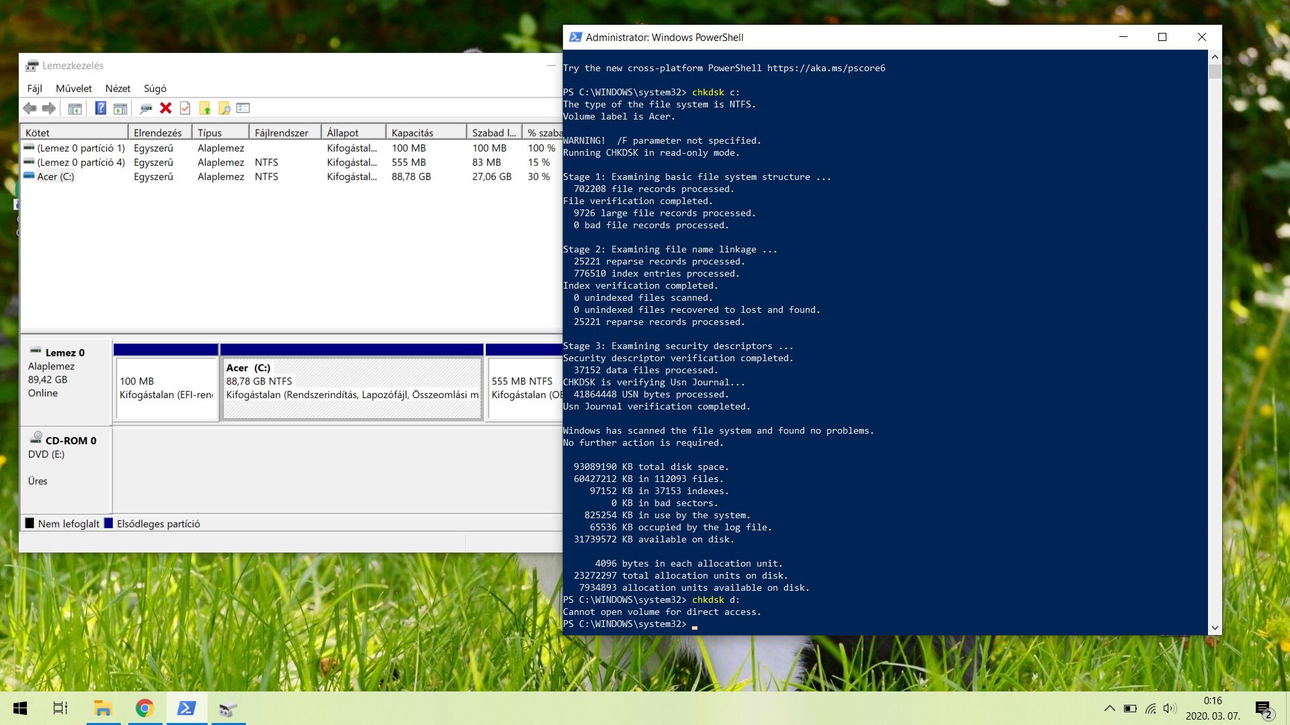Open the Művelet menu
Image resolution: width=1290 pixels, height=725 pixels.
coord(74,89)
